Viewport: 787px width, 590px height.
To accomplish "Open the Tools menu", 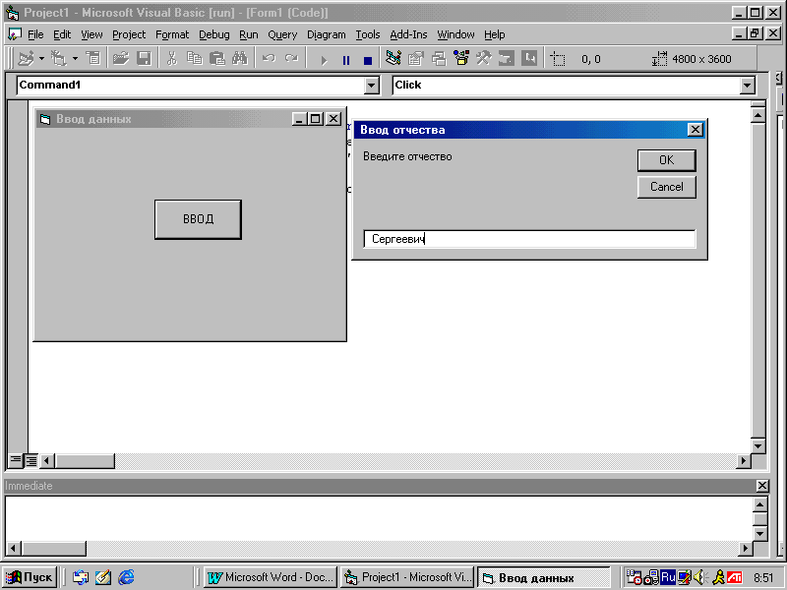I will [368, 34].
